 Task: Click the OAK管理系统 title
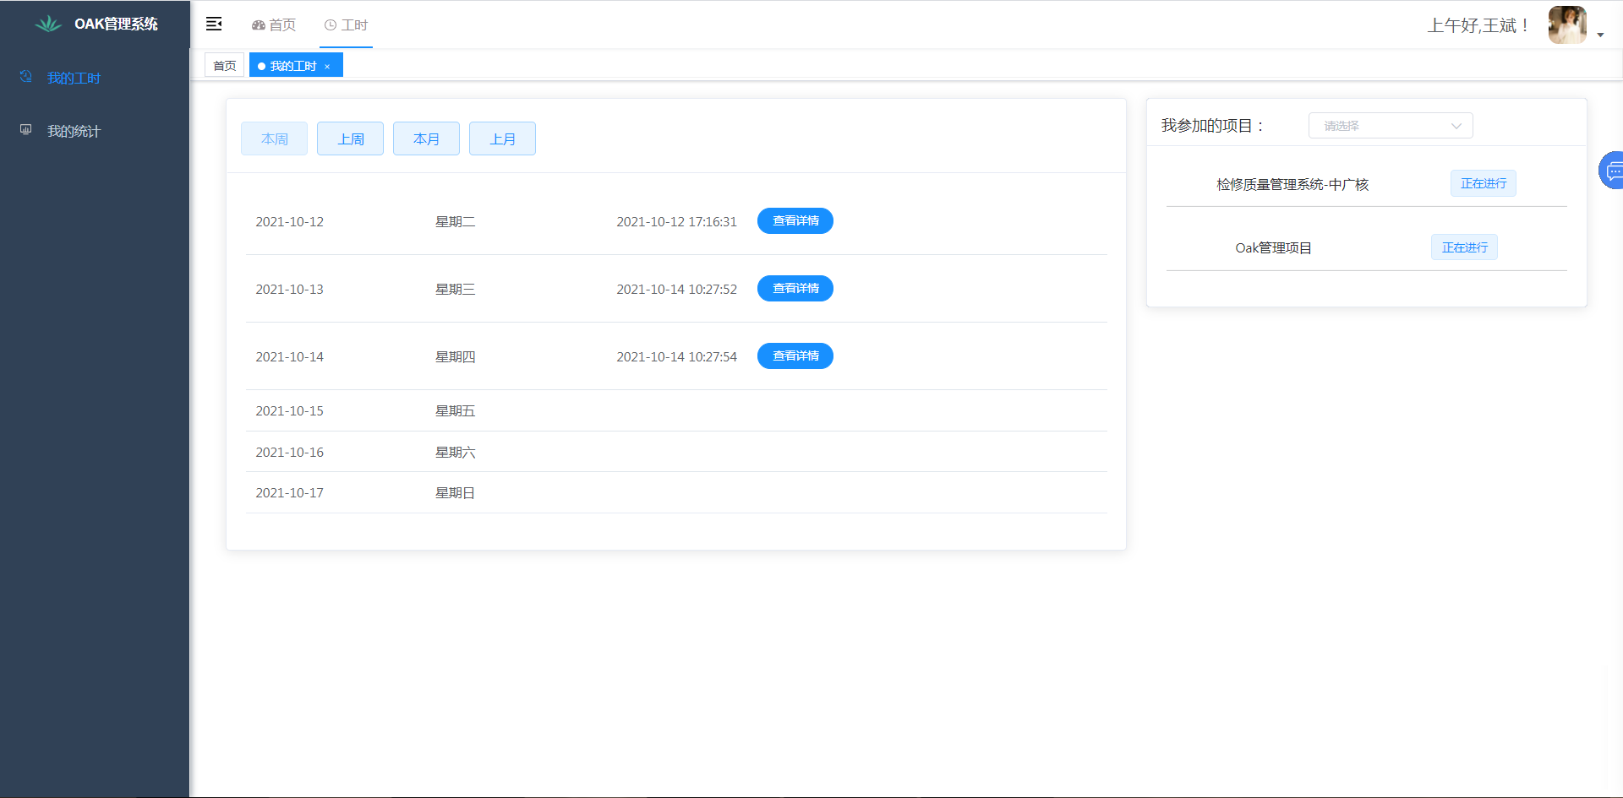[116, 24]
